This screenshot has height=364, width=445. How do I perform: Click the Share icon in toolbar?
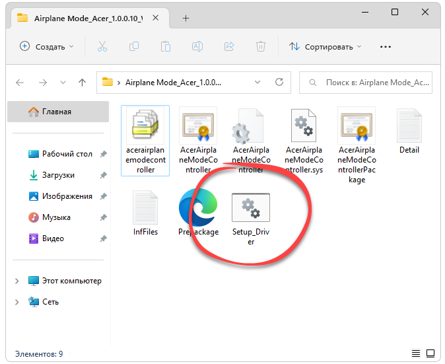[229, 46]
